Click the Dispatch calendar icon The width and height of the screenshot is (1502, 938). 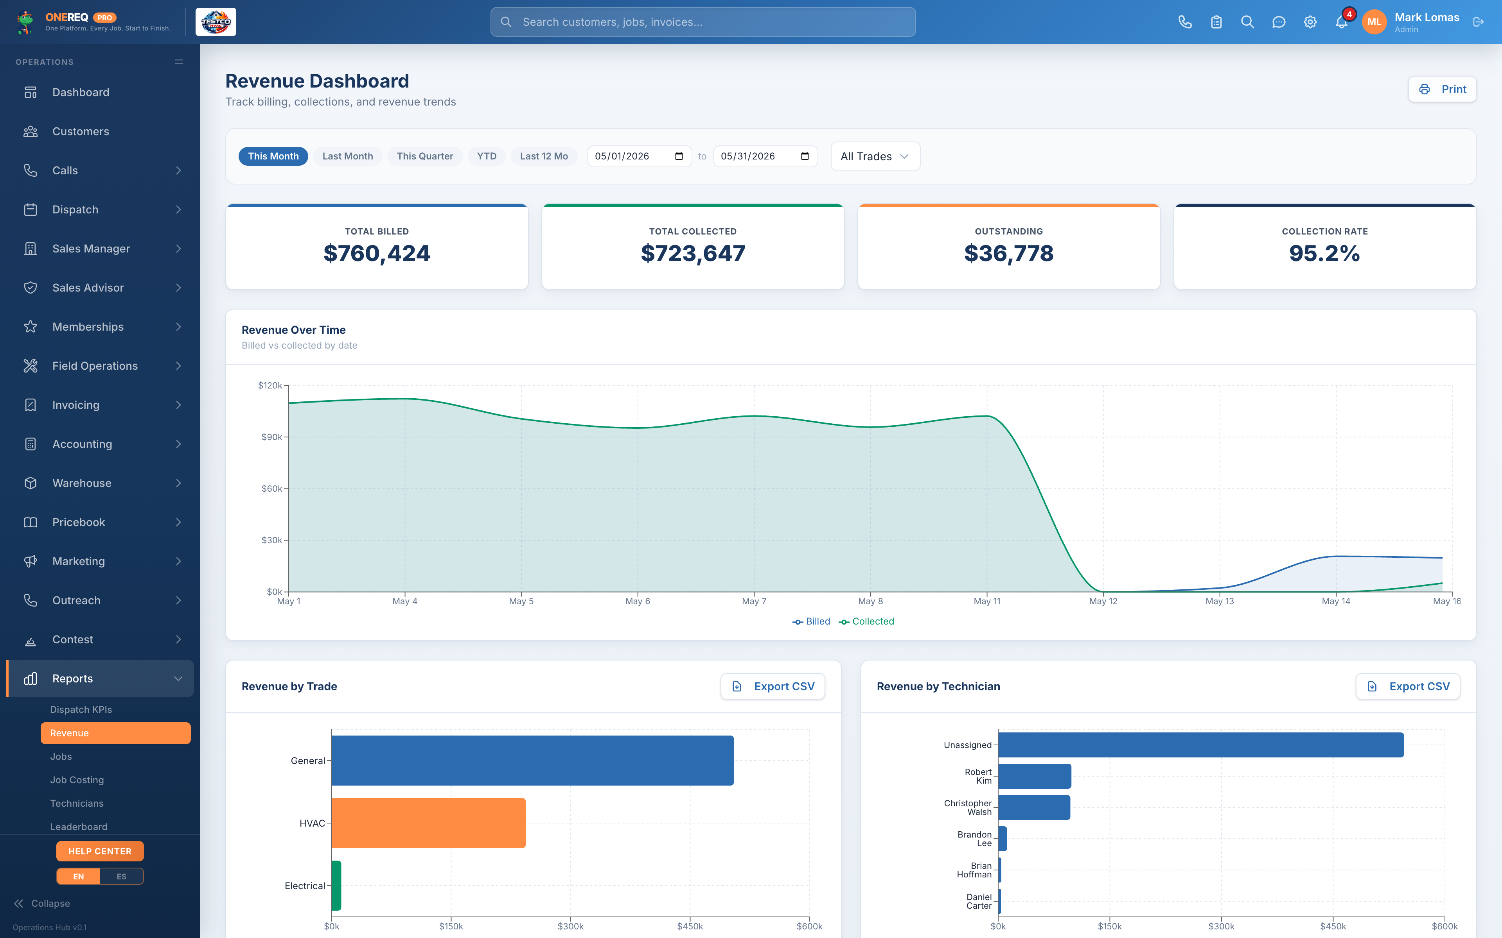click(31, 210)
